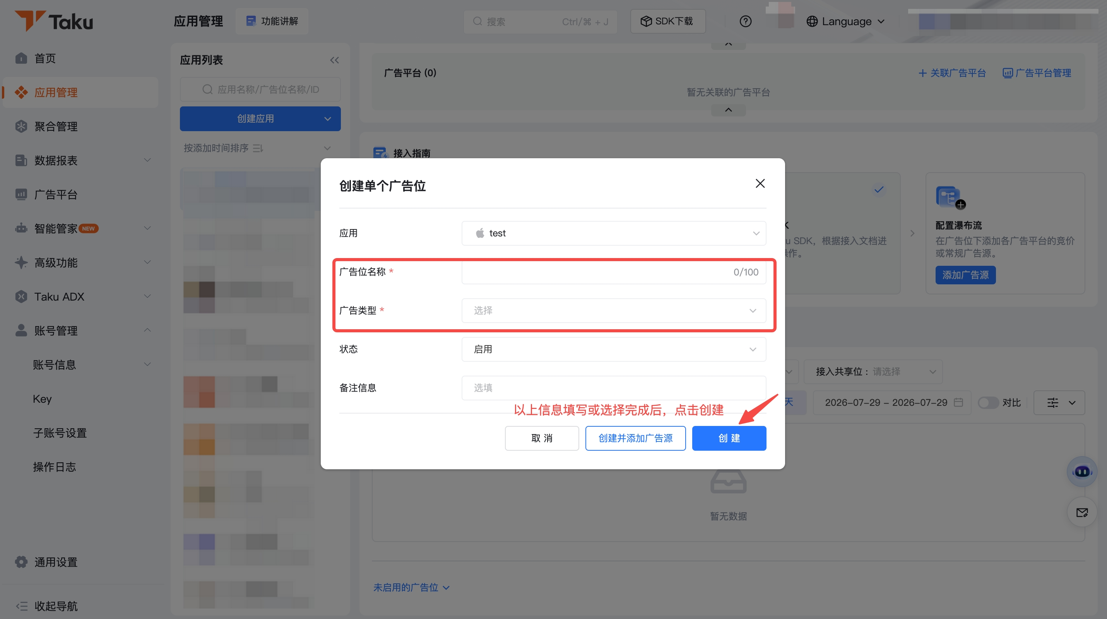
Task: Open the 广告类型 选择 dropdown
Action: point(613,311)
